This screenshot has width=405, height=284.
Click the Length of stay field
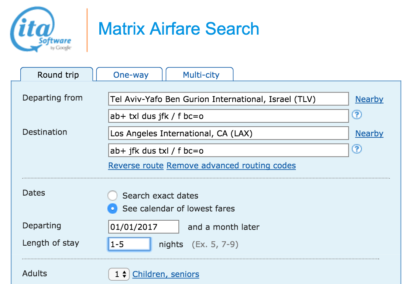(129, 244)
